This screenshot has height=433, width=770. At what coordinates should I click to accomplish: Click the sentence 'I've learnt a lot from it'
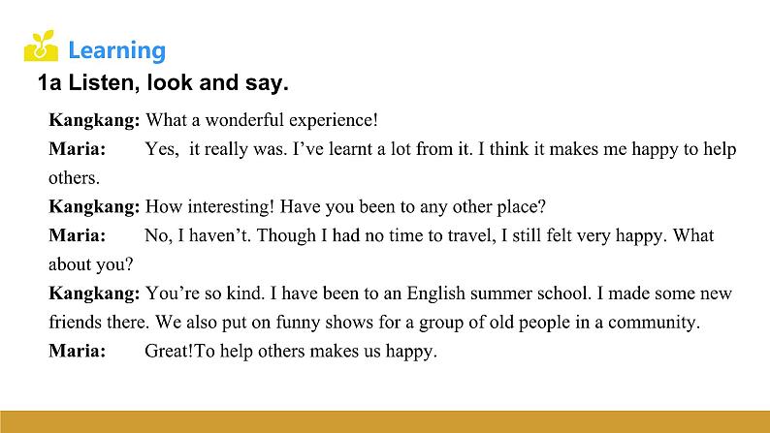pyautogui.click(x=382, y=148)
